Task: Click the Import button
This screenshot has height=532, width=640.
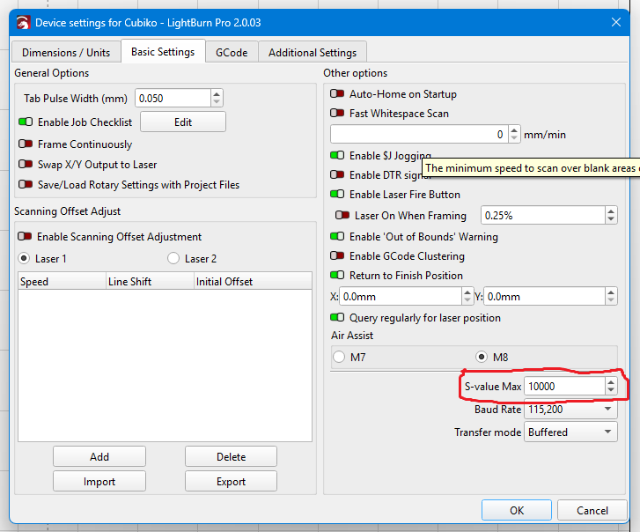Action: point(99,482)
